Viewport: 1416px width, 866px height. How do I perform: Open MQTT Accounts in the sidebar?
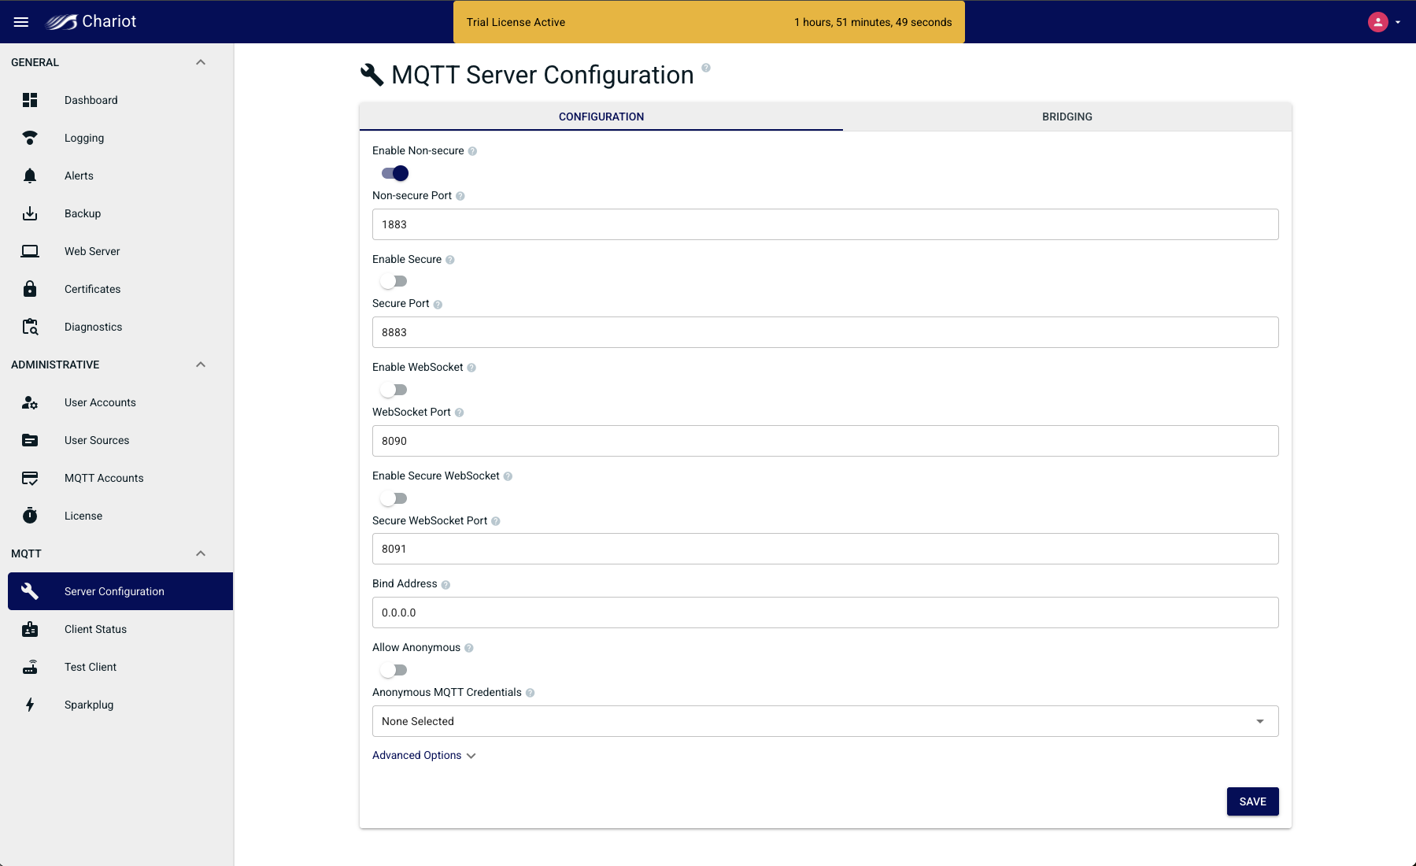click(104, 478)
